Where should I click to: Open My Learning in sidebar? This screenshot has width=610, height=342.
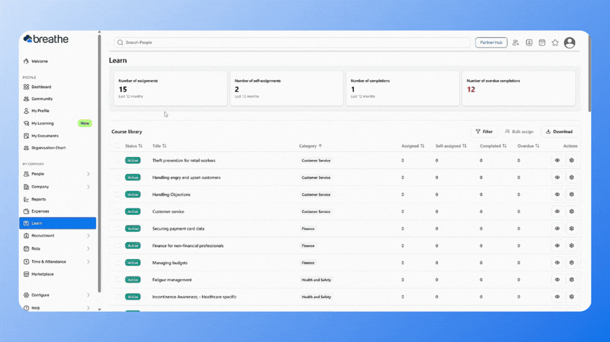click(57, 123)
